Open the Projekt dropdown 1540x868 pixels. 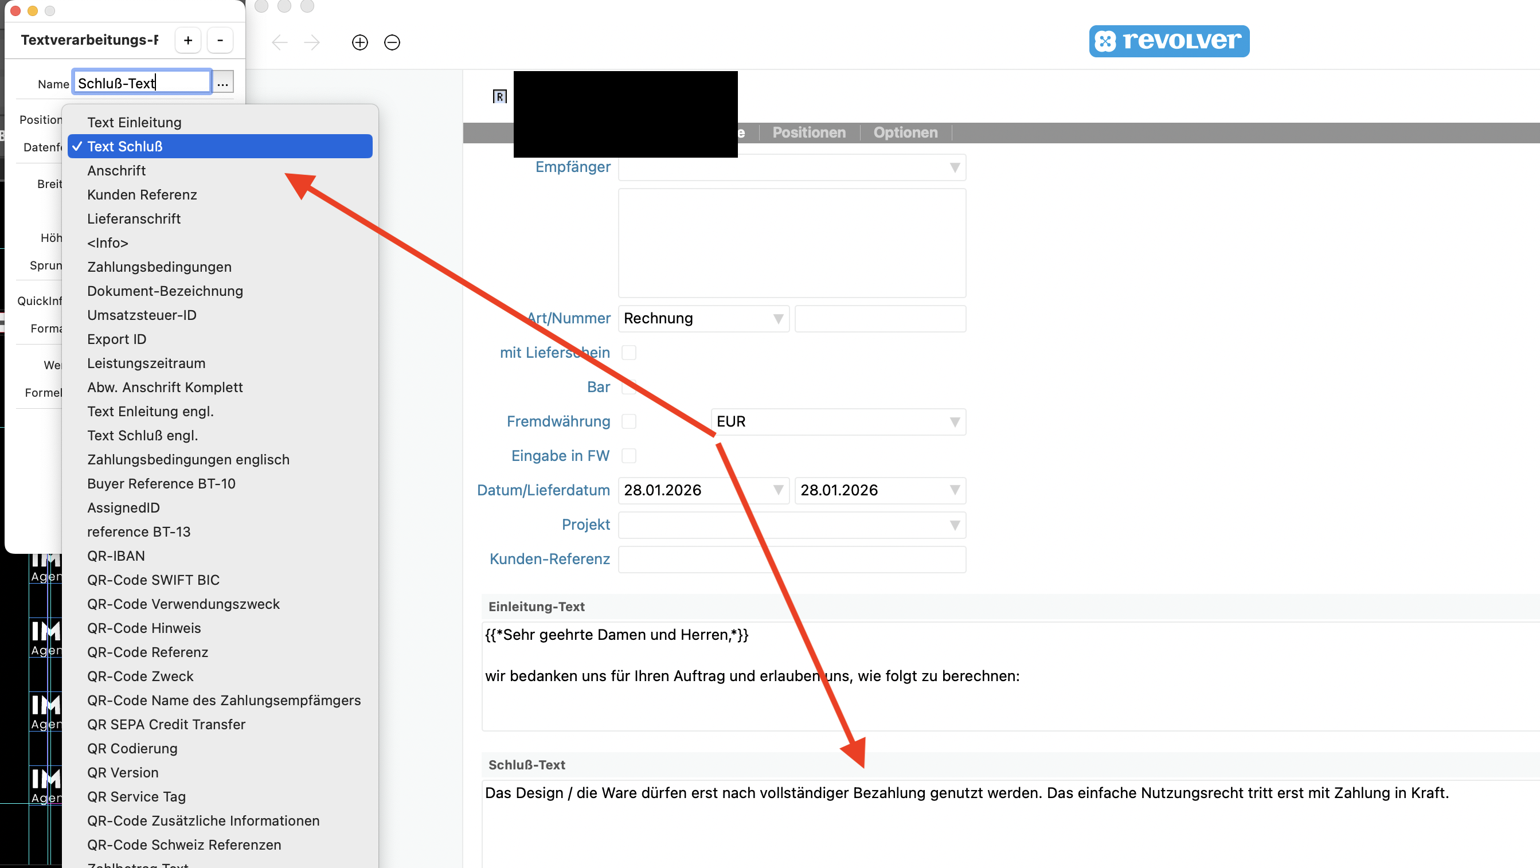[x=955, y=525]
